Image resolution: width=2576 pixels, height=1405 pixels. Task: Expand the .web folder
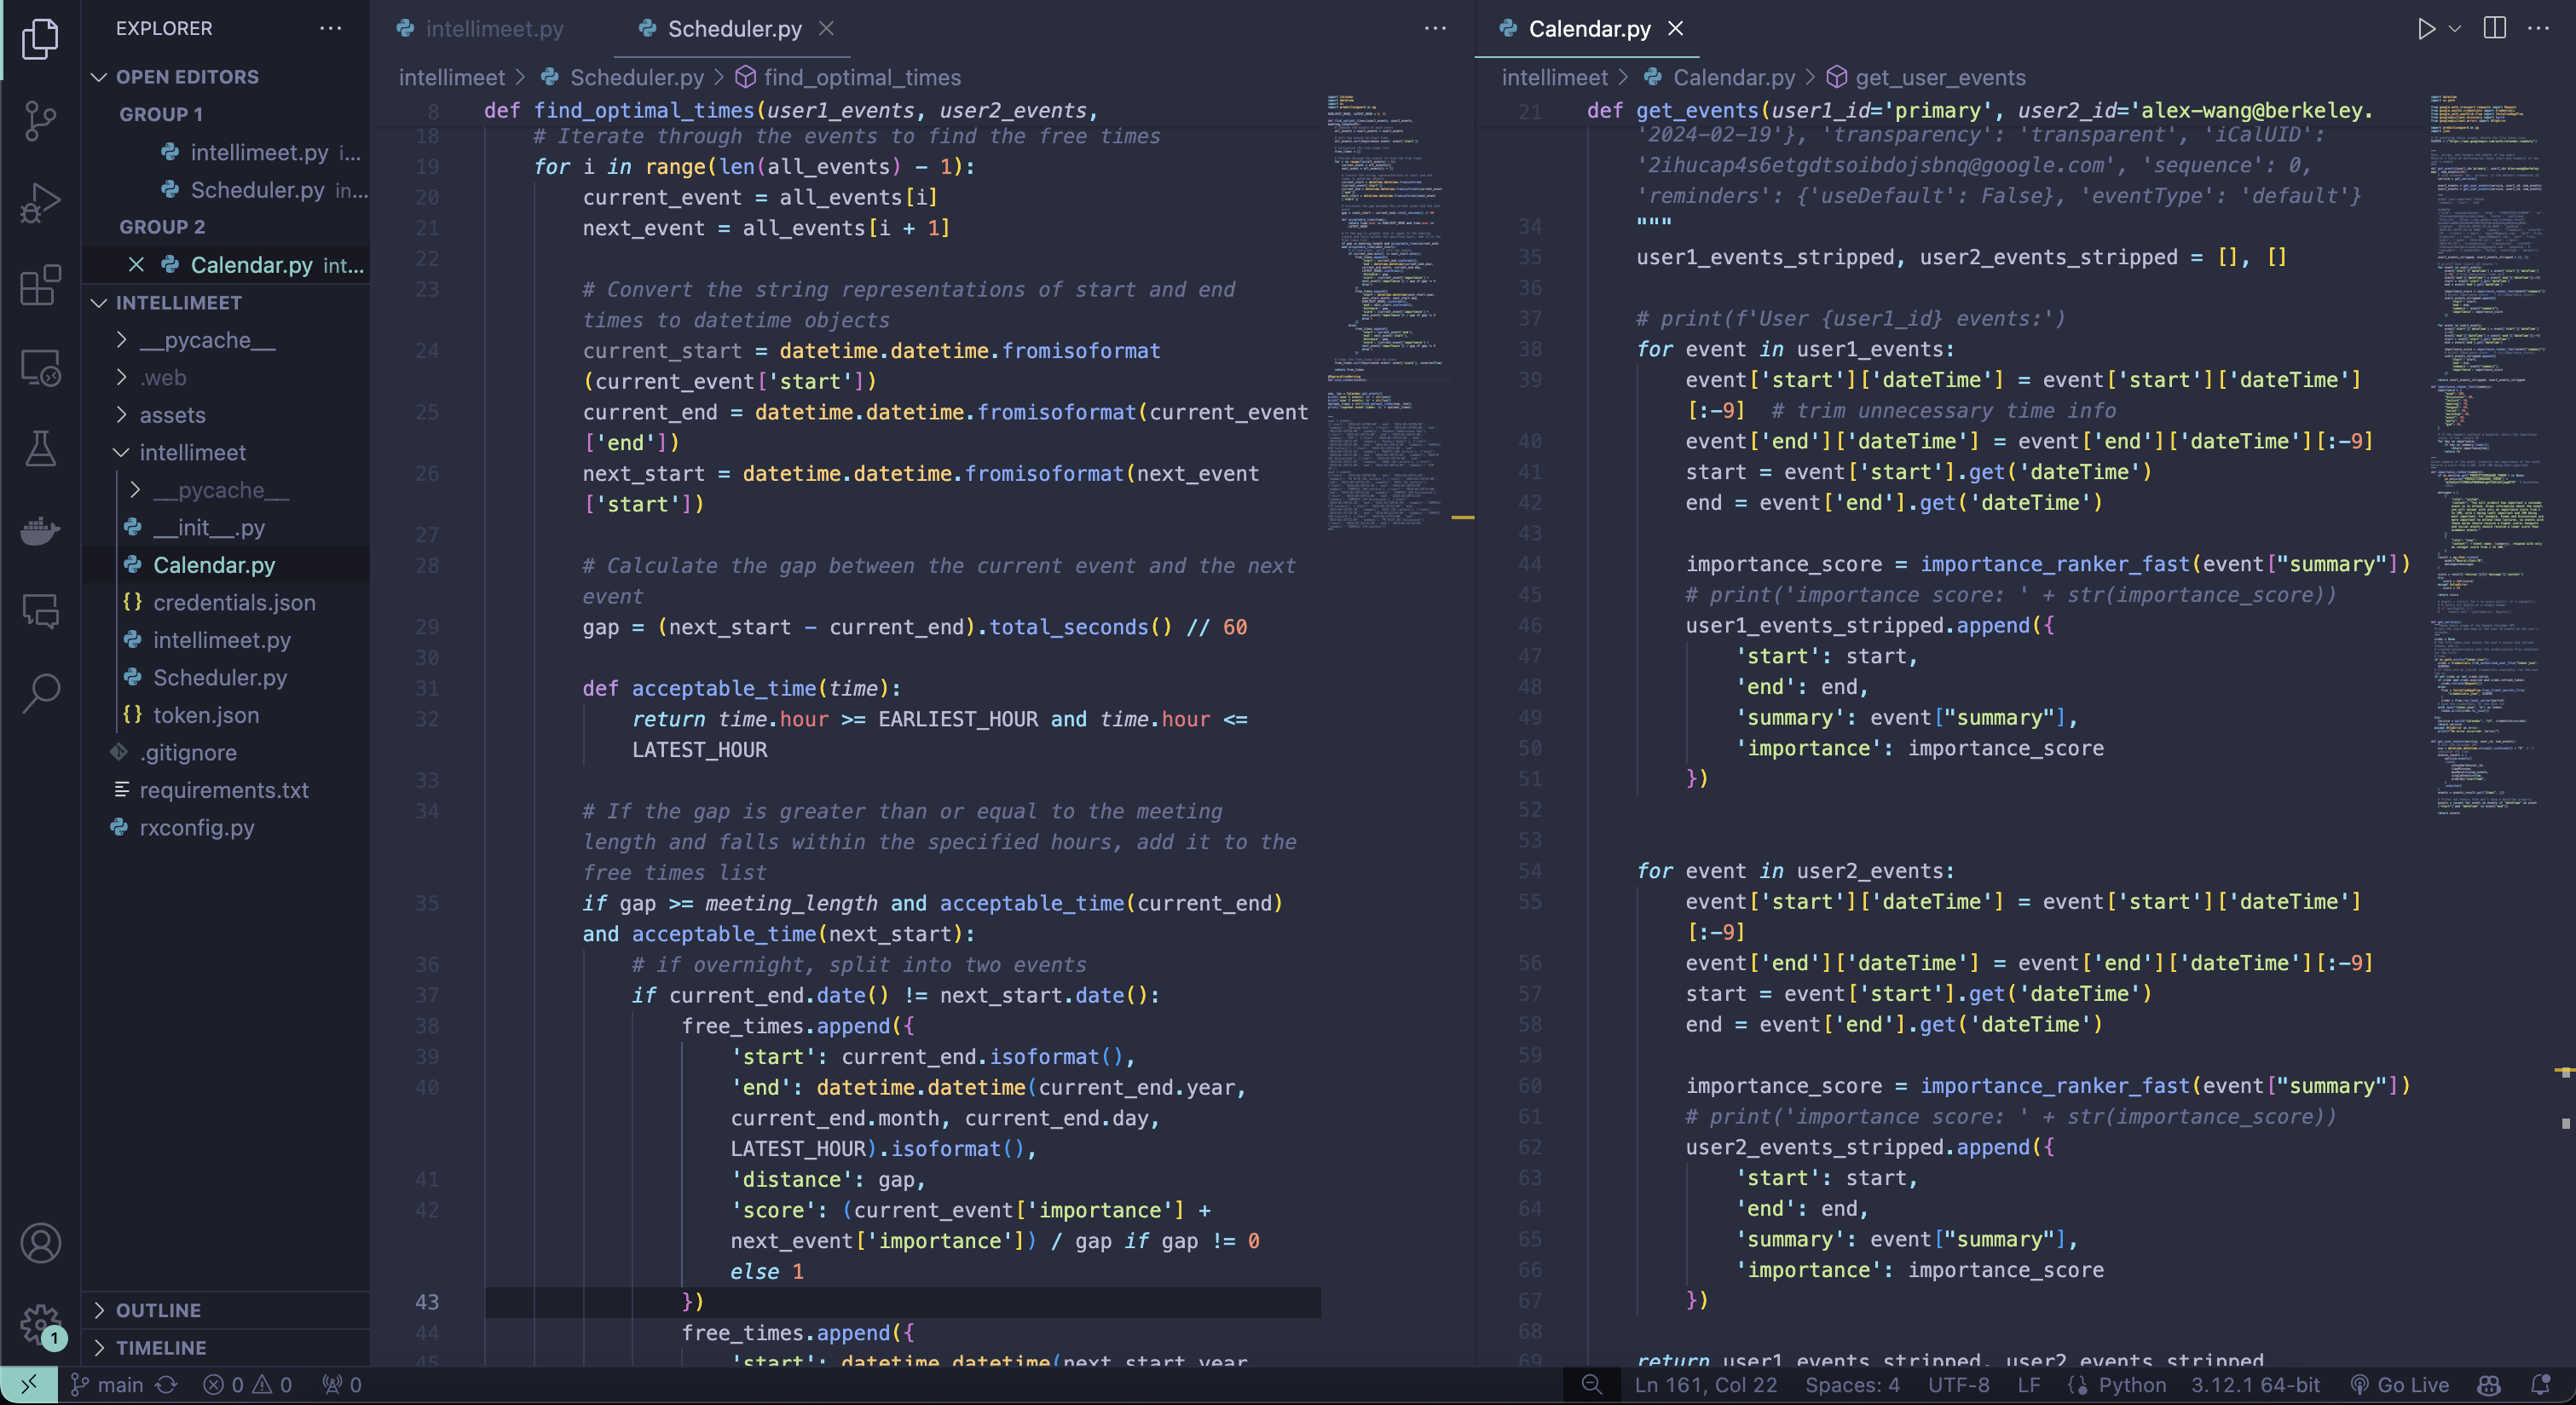point(163,378)
